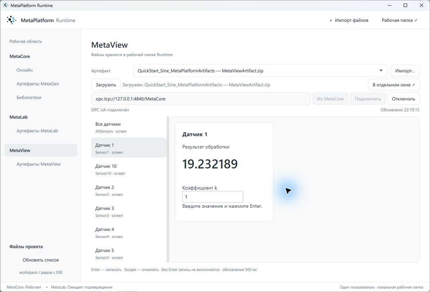Click the Подключить button
The image size is (430, 292).
(x=368, y=99)
